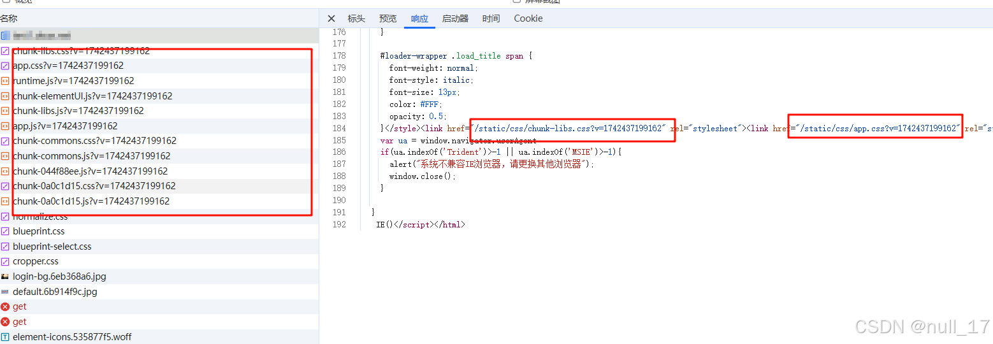Select the blueprint-select.css request row
The width and height of the screenshot is (993, 344).
(159, 247)
